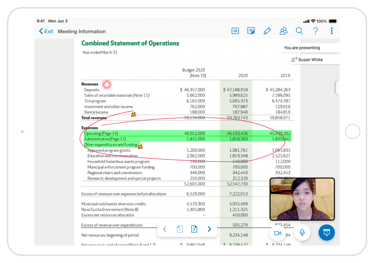Open the three-dot more options menu
The height and width of the screenshot is (263, 374).
(x=332, y=31)
